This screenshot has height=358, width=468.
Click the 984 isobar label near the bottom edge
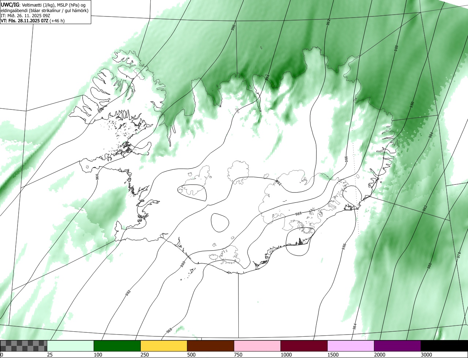[x=355, y=327]
